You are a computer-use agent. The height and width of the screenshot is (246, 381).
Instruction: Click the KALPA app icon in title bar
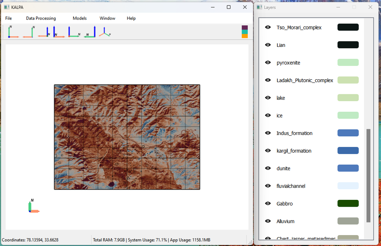pyautogui.click(x=7, y=7)
